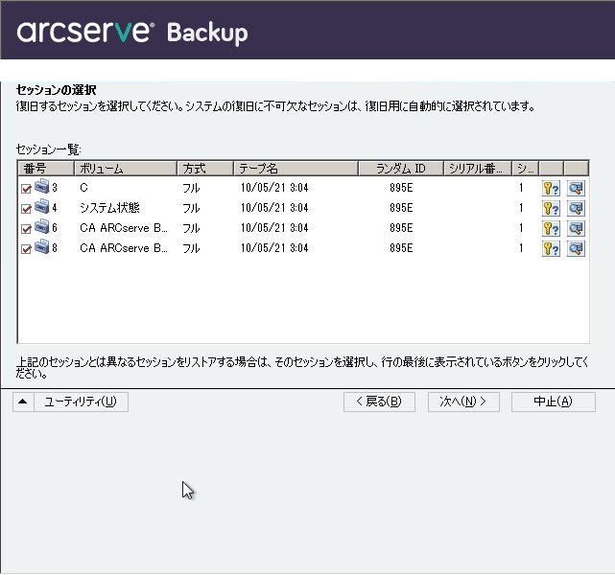Click the arcserve Backup logo
Viewport: 615px width, 575px height.
coord(132,32)
